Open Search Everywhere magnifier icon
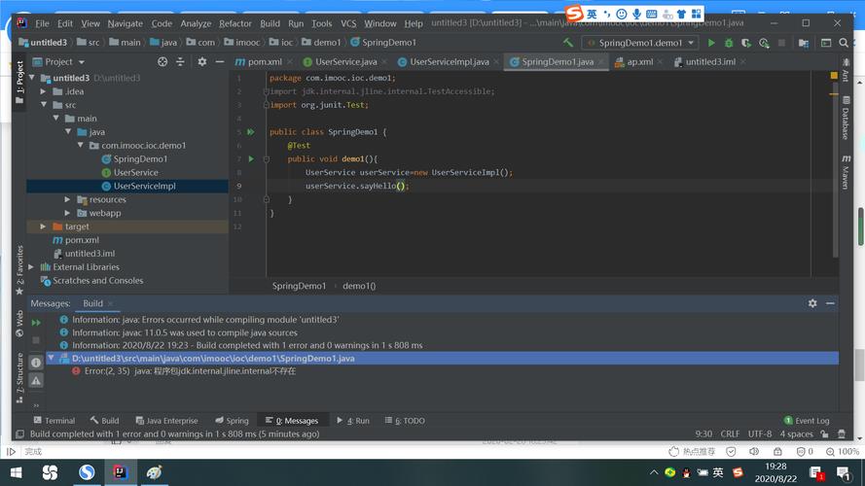The width and height of the screenshot is (865, 486). click(843, 43)
